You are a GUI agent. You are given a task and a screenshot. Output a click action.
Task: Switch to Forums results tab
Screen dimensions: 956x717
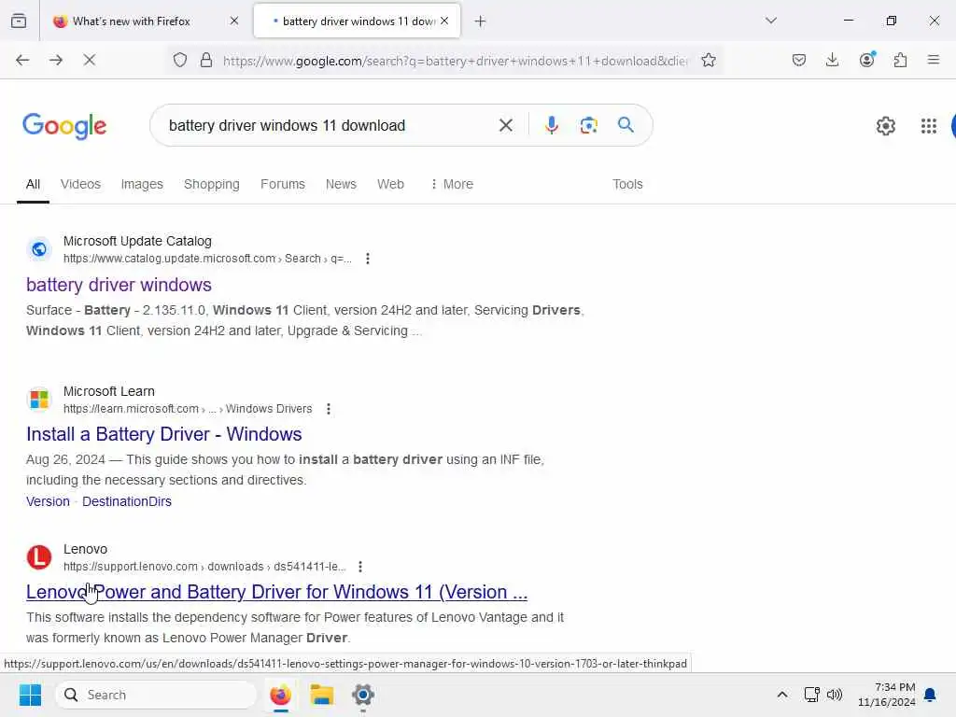[283, 184]
